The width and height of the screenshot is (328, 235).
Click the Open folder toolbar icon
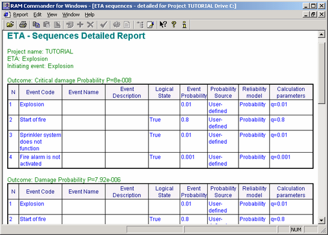coord(10,25)
